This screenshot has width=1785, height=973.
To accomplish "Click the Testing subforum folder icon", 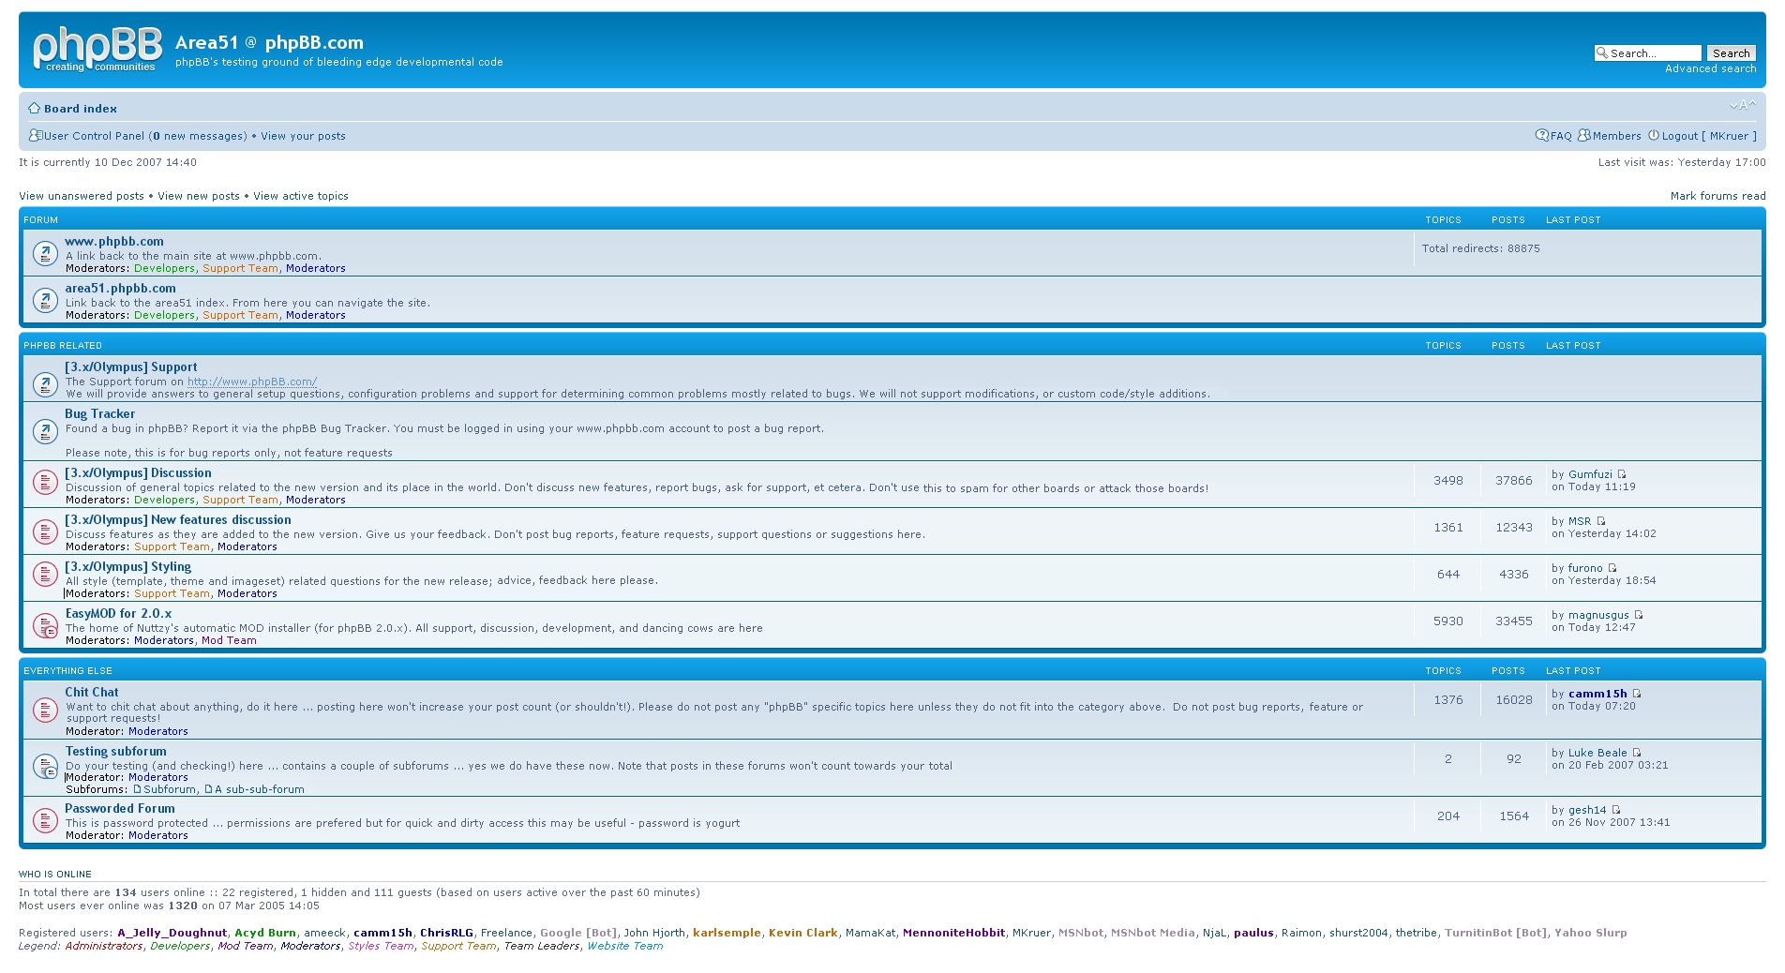I will pyautogui.click(x=45, y=767).
